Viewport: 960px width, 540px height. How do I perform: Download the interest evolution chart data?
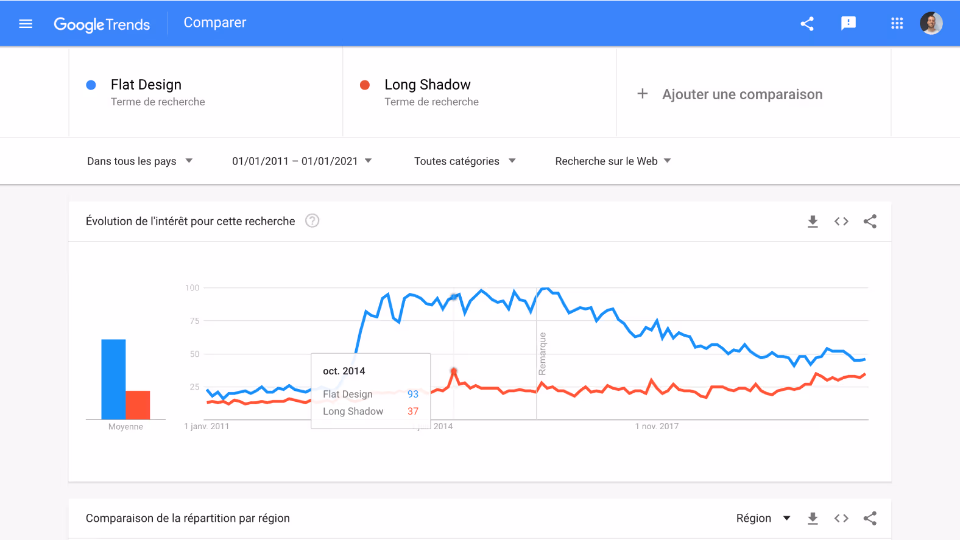813,221
